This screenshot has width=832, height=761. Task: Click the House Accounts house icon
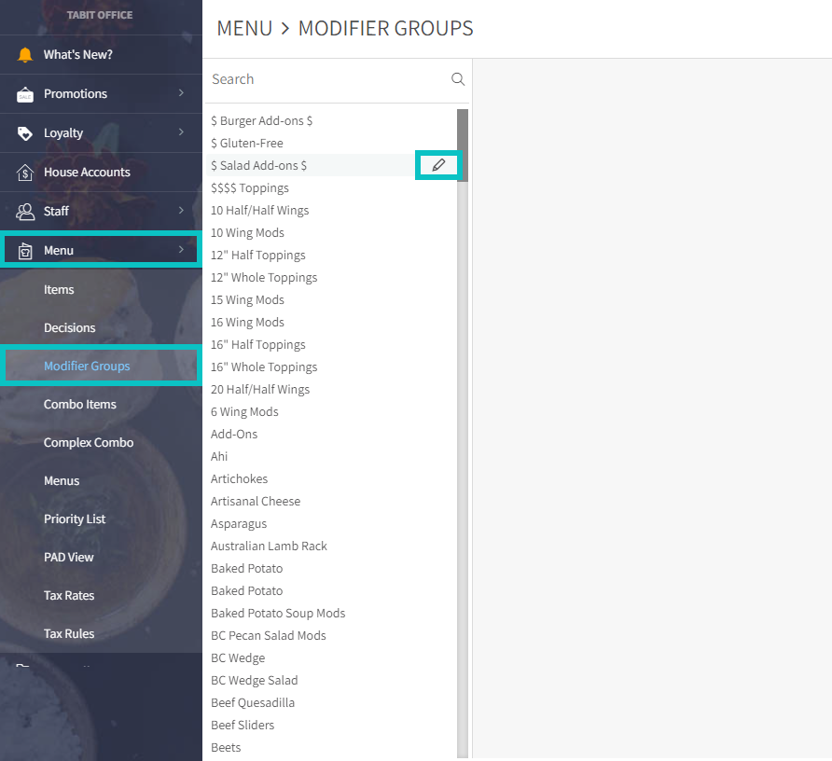(x=25, y=173)
